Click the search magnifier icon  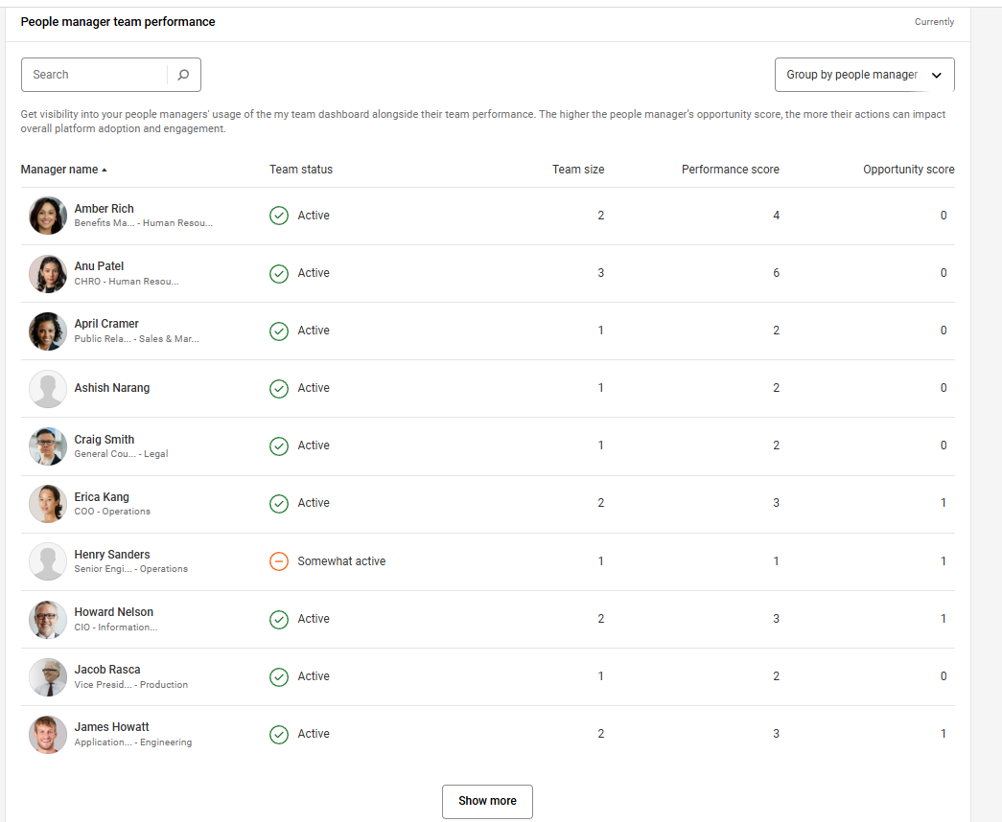tap(184, 75)
